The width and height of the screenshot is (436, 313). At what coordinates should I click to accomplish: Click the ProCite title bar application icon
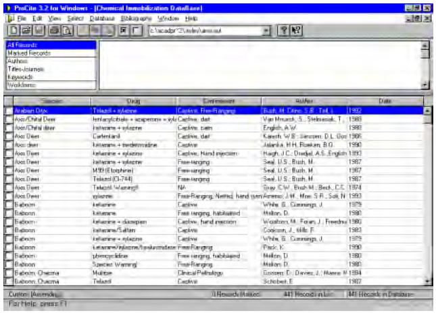(9, 8)
